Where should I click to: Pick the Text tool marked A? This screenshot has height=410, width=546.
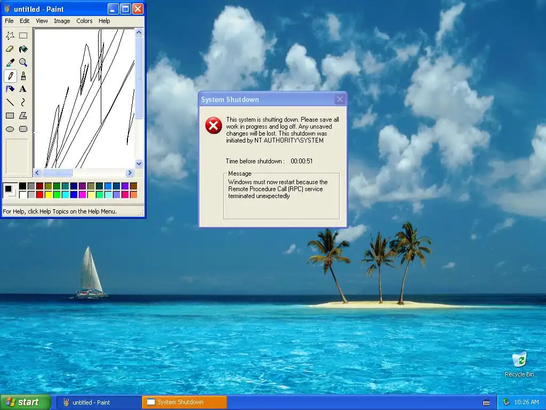coord(23,89)
